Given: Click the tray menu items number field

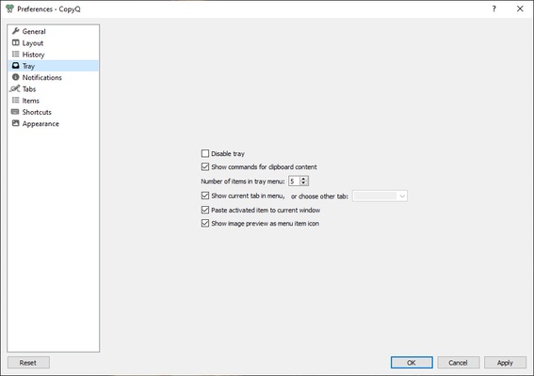Looking at the screenshot, I should [294, 181].
